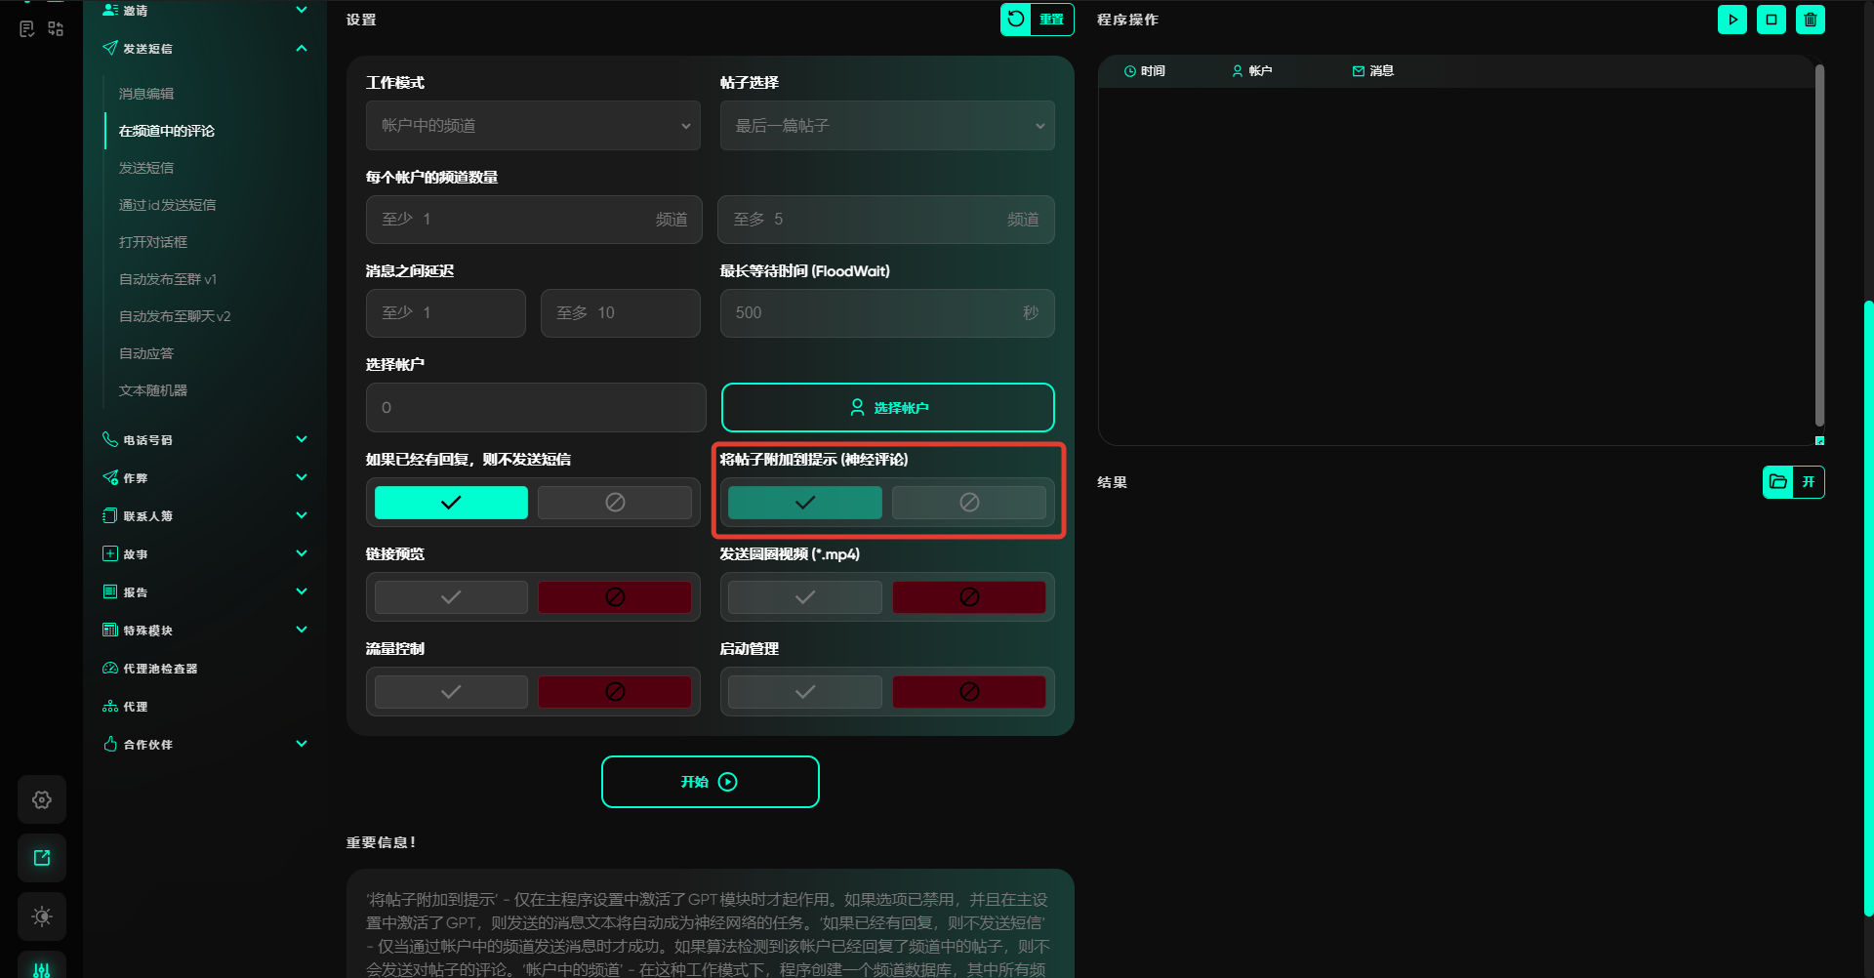Click the program log panel scrollbar
1874x978 pixels.
point(1819,244)
